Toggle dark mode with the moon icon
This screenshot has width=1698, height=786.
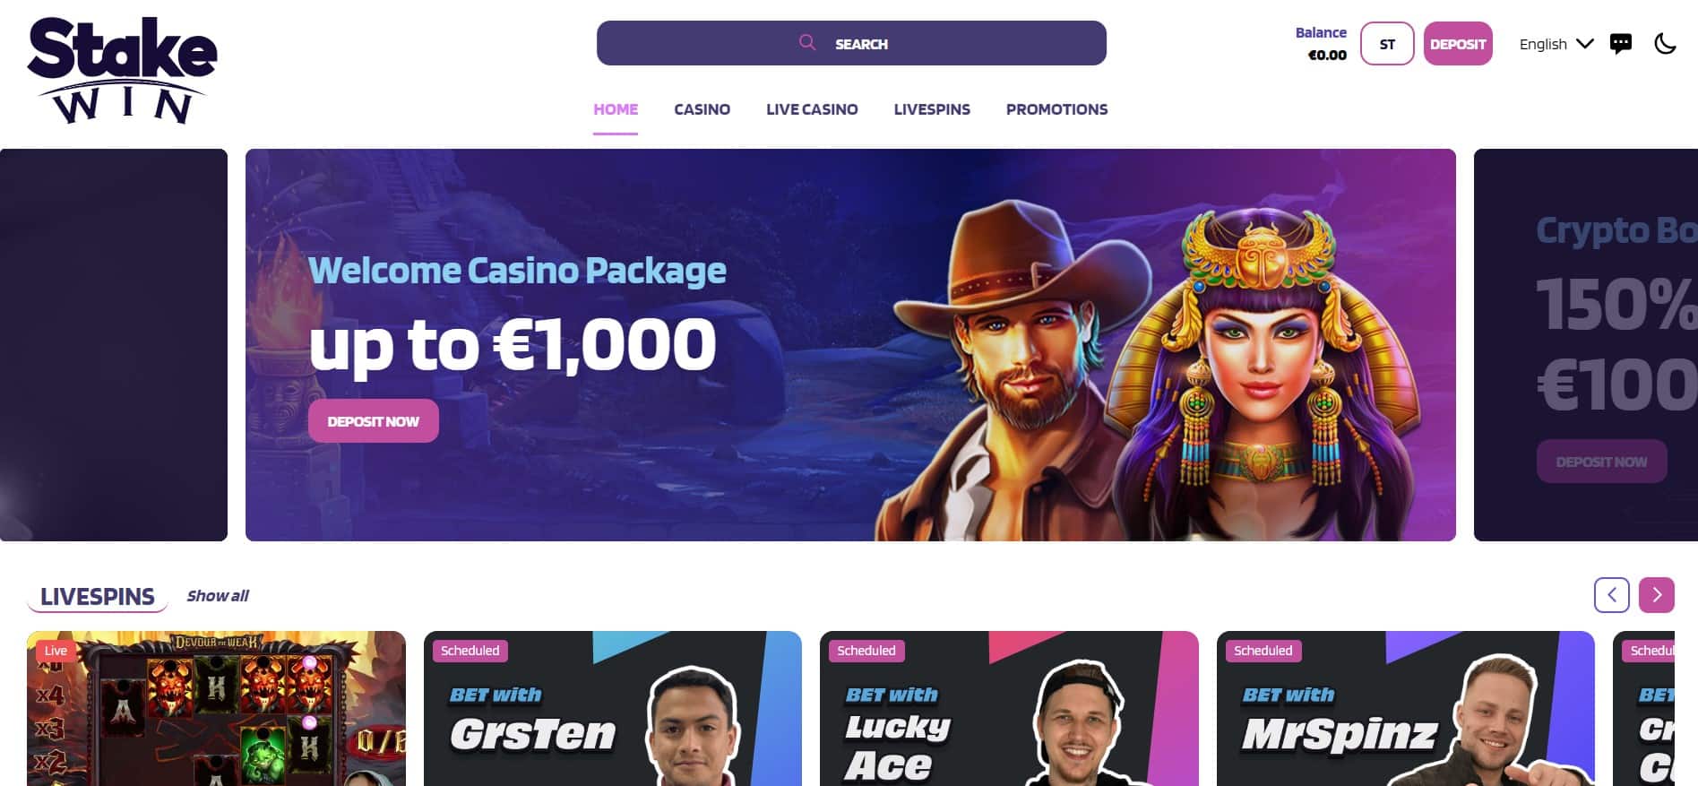1665,44
